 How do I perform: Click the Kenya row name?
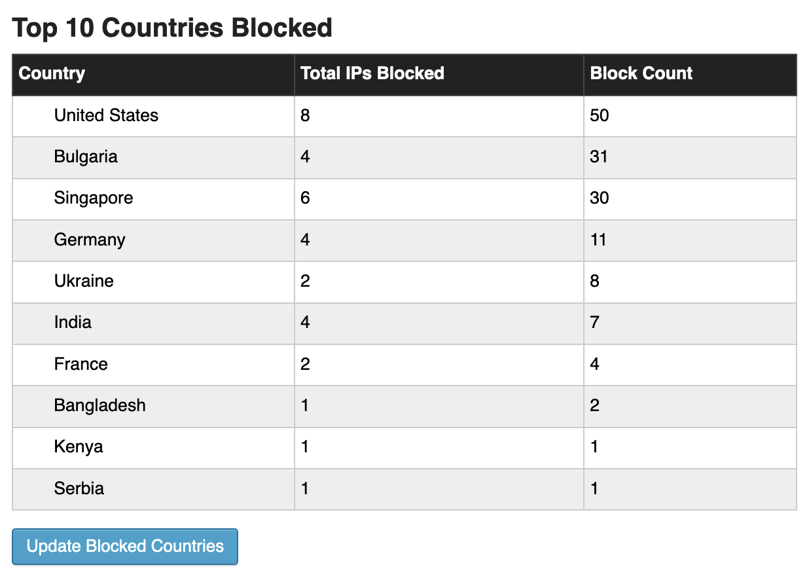click(x=79, y=447)
